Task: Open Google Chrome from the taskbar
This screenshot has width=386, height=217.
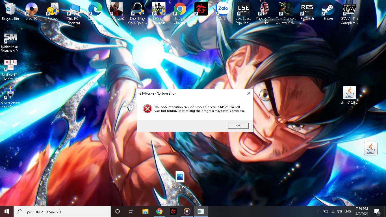Action: 159,211
